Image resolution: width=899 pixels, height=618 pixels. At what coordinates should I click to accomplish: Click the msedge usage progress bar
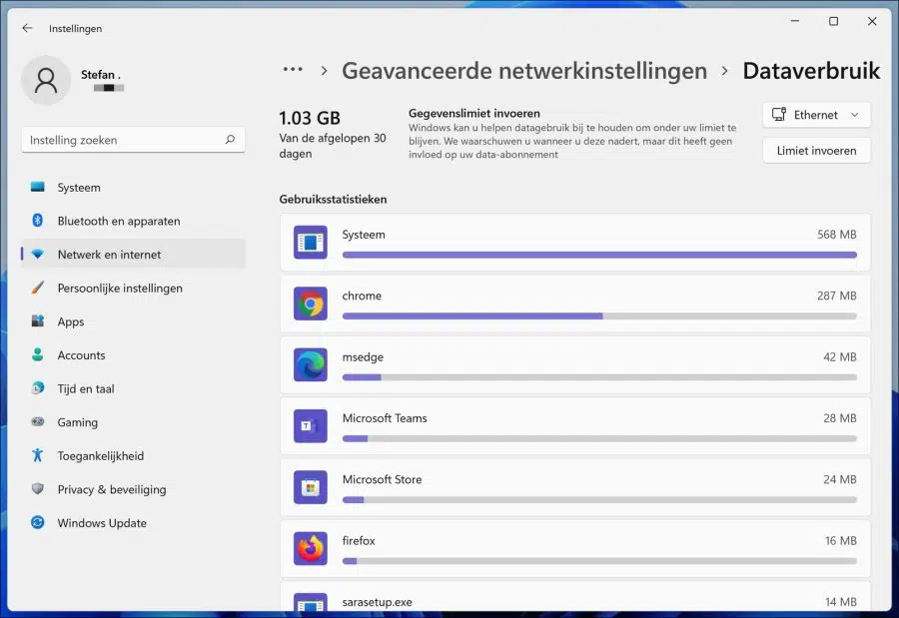tap(599, 377)
